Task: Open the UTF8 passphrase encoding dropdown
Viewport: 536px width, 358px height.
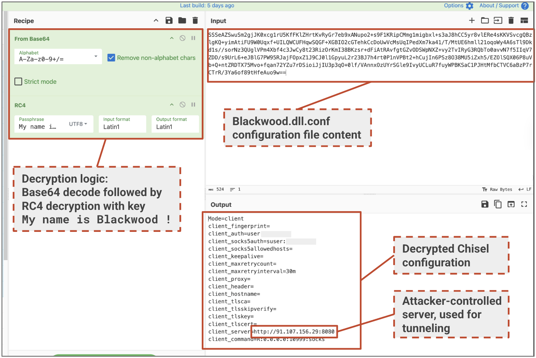Action: [78, 124]
